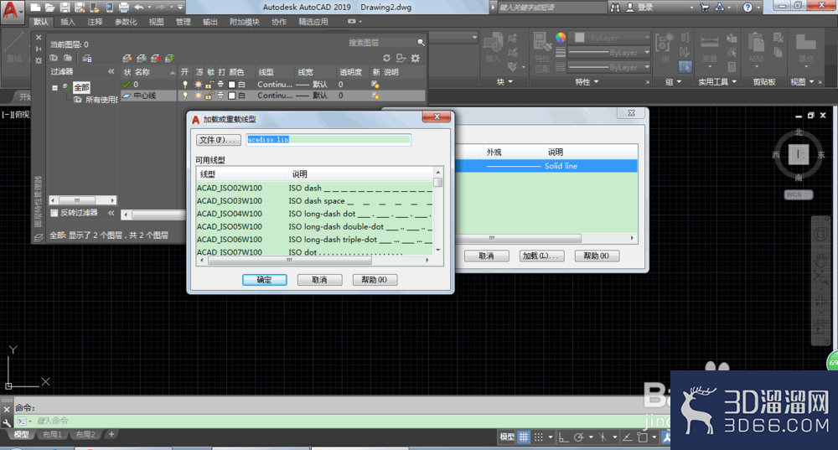This screenshot has width=838, height=450.
Task: Toggle the On lightbulb for 中心线 layer
Action: [185, 96]
